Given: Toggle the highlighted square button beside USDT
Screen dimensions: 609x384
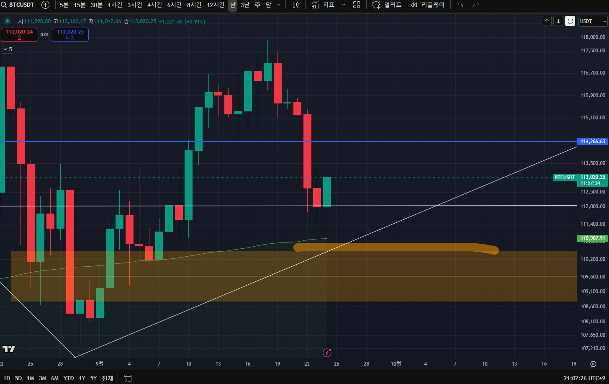Looking at the screenshot, I should (x=570, y=21).
